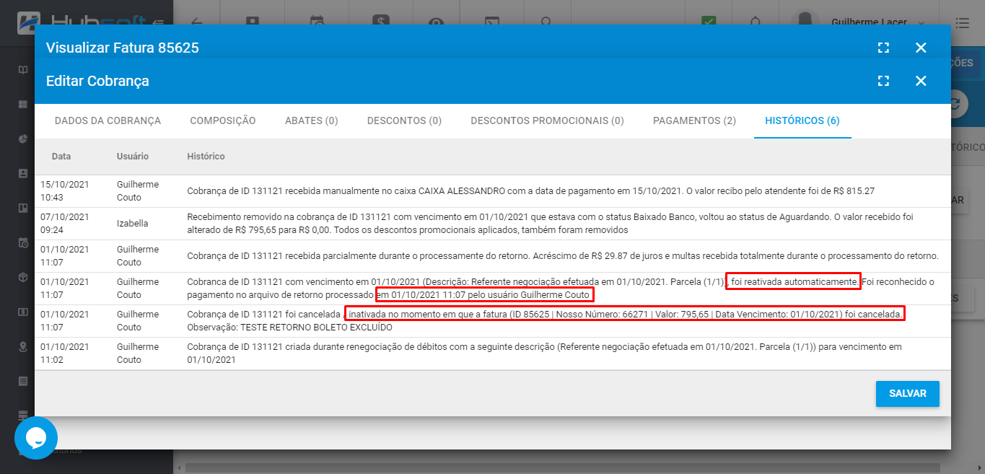Open the dollar money icon in the sidebar
This screenshot has width=985, height=474.
(23, 312)
